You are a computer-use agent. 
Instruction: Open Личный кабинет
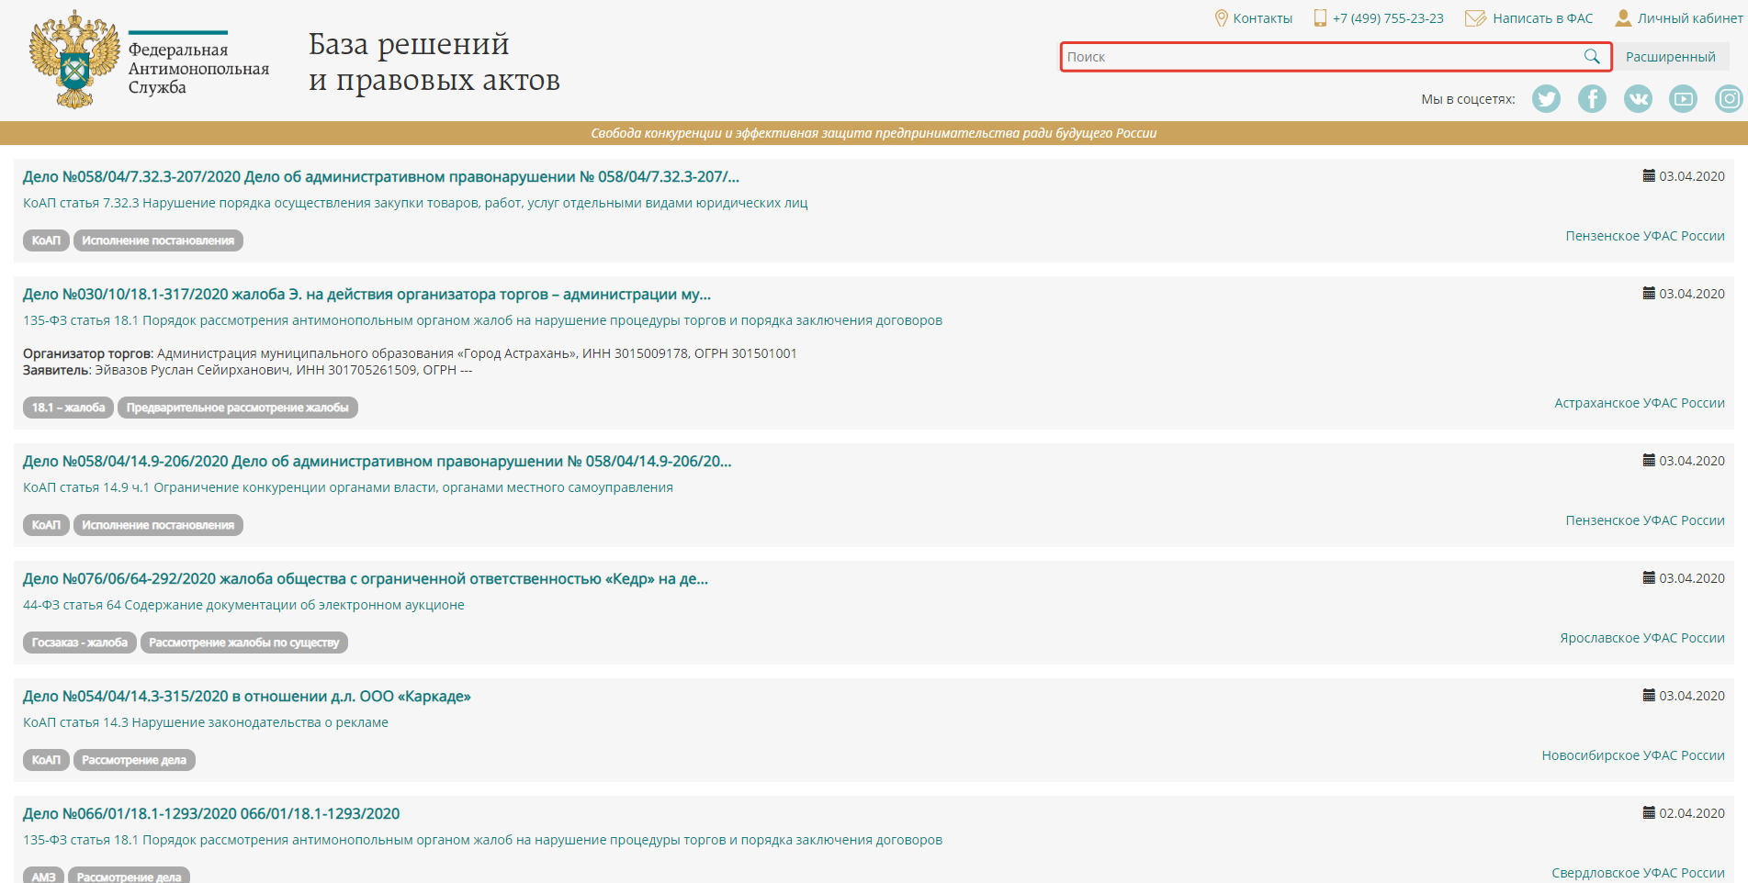coord(1690,18)
